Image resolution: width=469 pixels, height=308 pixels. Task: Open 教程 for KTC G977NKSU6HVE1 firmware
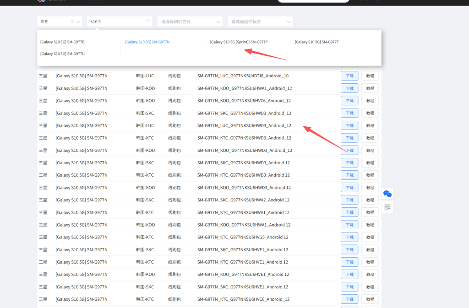point(370,262)
